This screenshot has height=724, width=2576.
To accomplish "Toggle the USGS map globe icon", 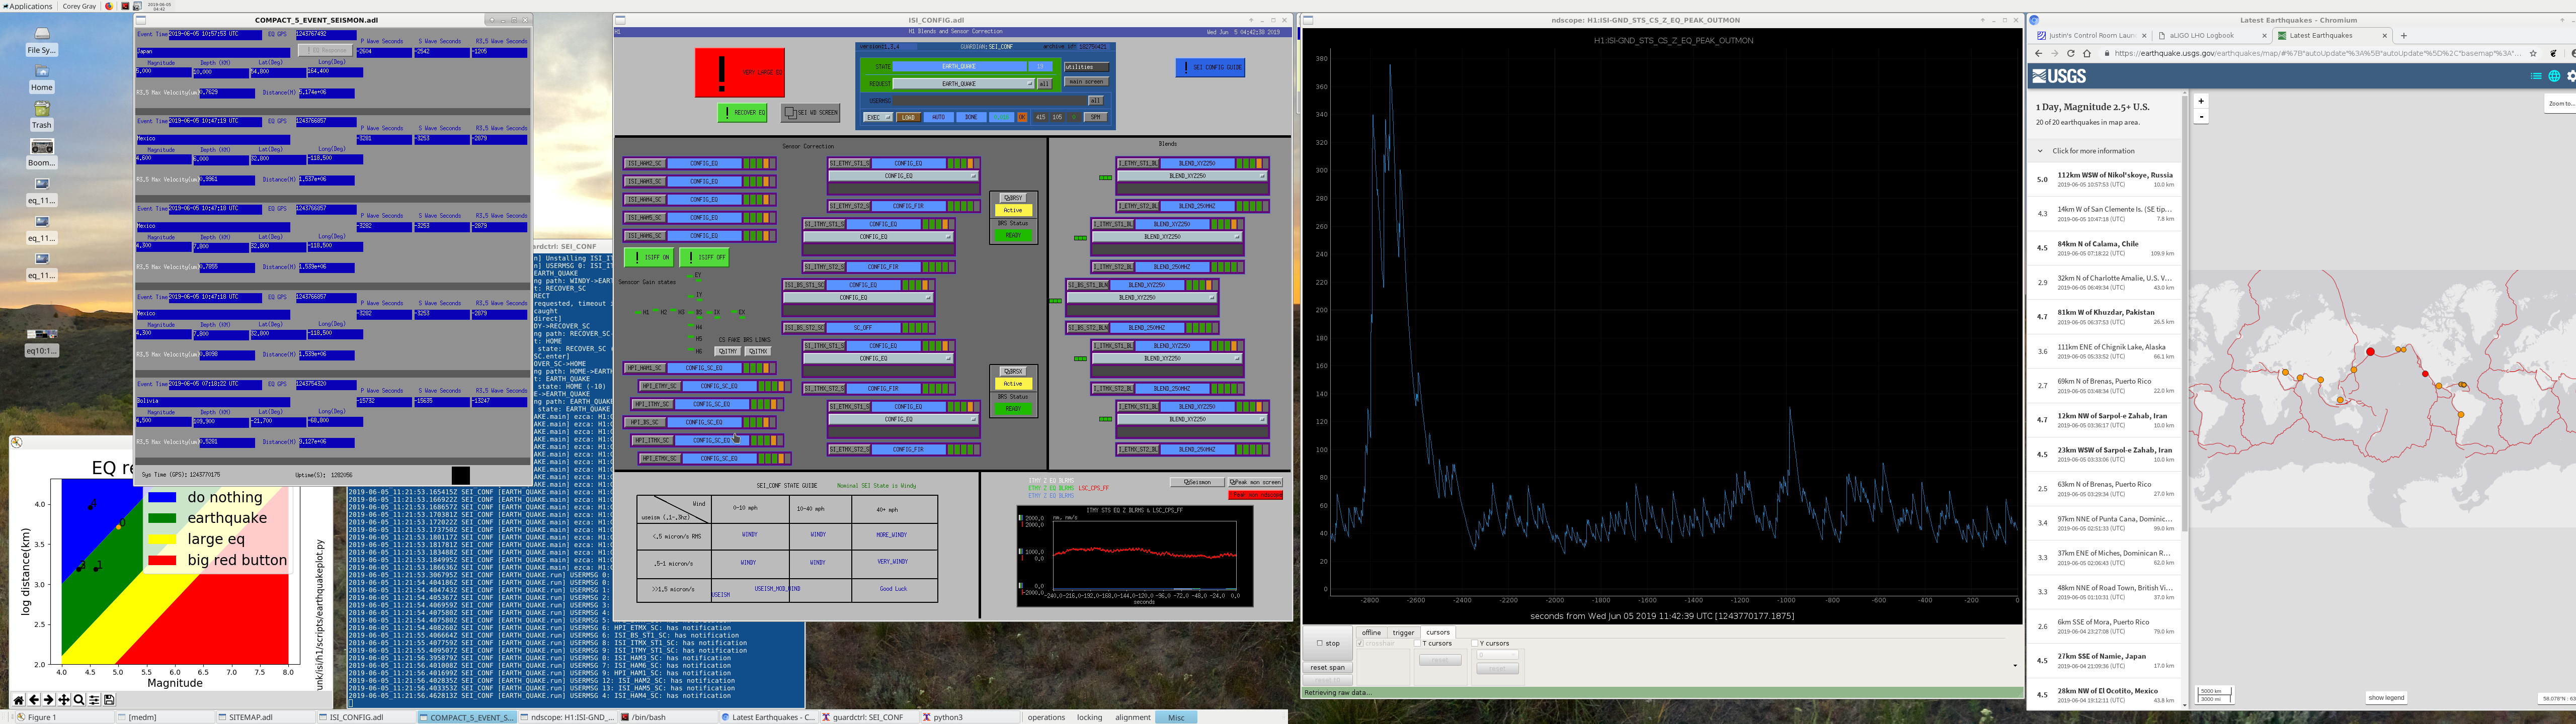I will (2554, 76).
